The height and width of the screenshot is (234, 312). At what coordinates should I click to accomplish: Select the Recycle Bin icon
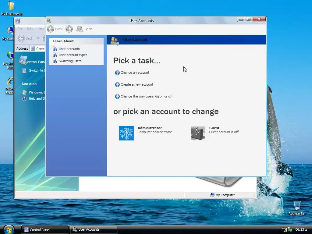(x=297, y=208)
